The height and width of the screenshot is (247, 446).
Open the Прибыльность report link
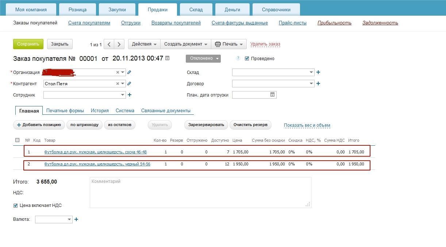334,23
